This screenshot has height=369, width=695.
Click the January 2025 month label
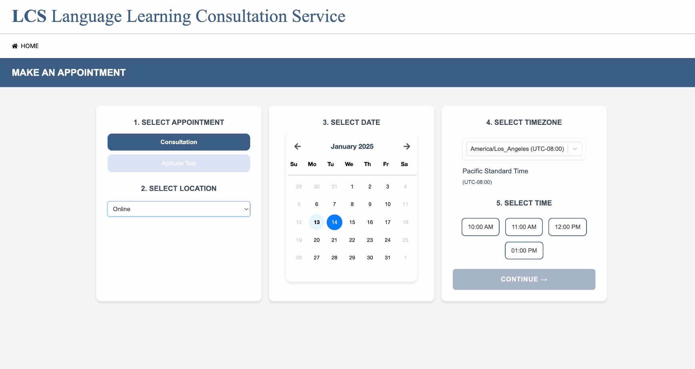pyautogui.click(x=352, y=146)
